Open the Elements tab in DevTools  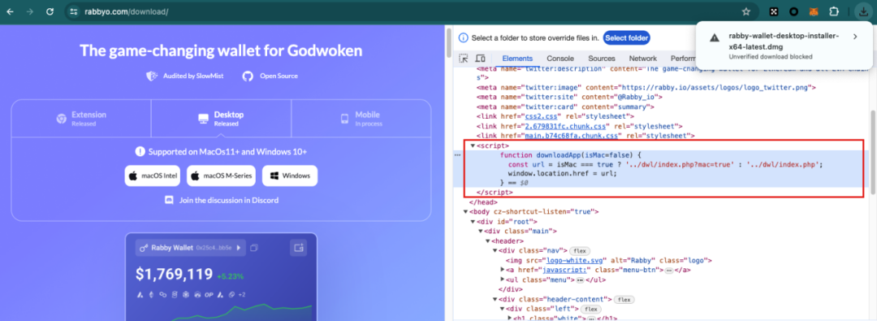tap(517, 59)
